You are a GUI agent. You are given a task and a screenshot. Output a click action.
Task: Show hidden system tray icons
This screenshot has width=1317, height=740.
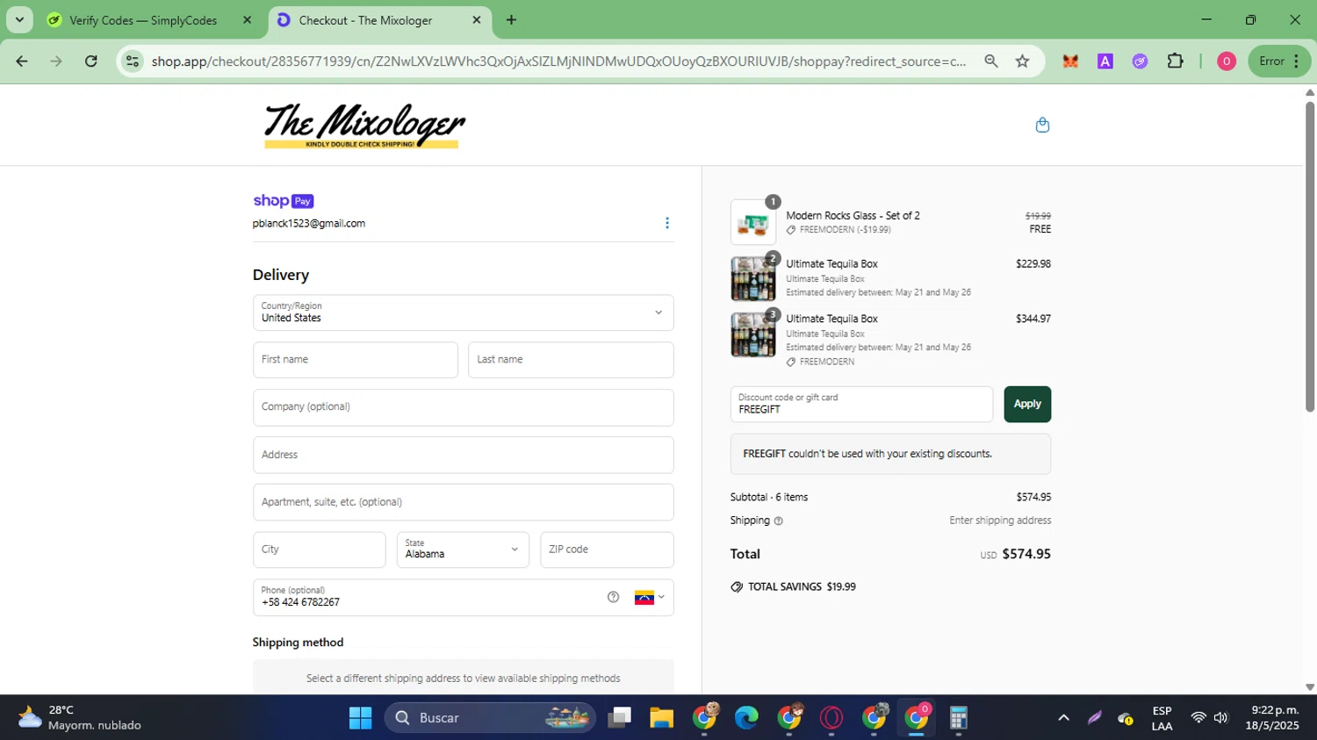(1063, 718)
